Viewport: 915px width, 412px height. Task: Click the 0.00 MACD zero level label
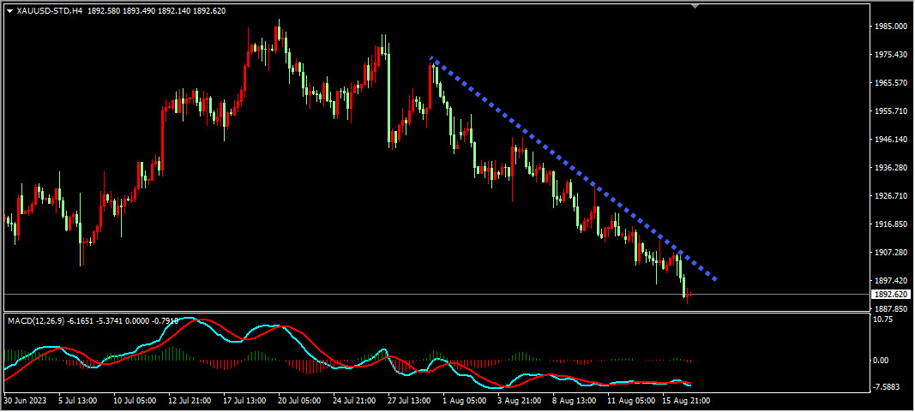pos(882,361)
